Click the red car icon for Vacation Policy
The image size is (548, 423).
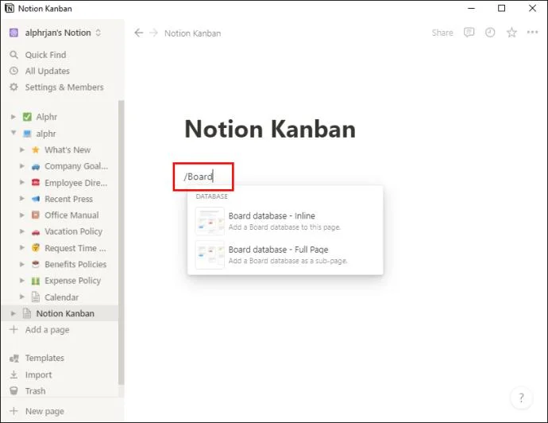(x=36, y=231)
